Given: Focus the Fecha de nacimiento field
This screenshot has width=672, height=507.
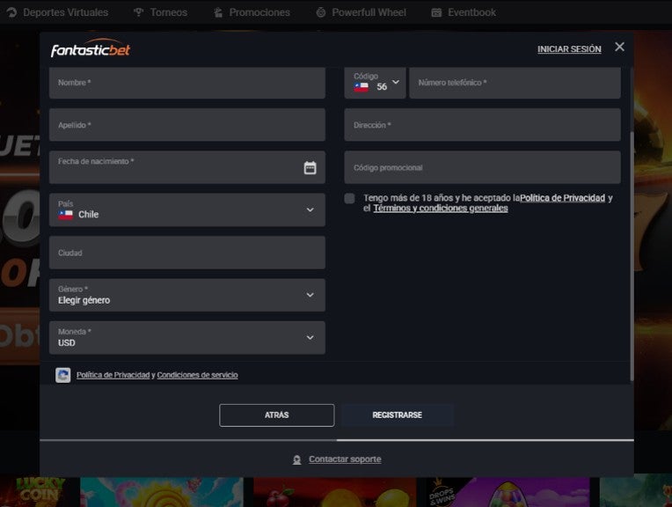Looking at the screenshot, I should [x=187, y=167].
